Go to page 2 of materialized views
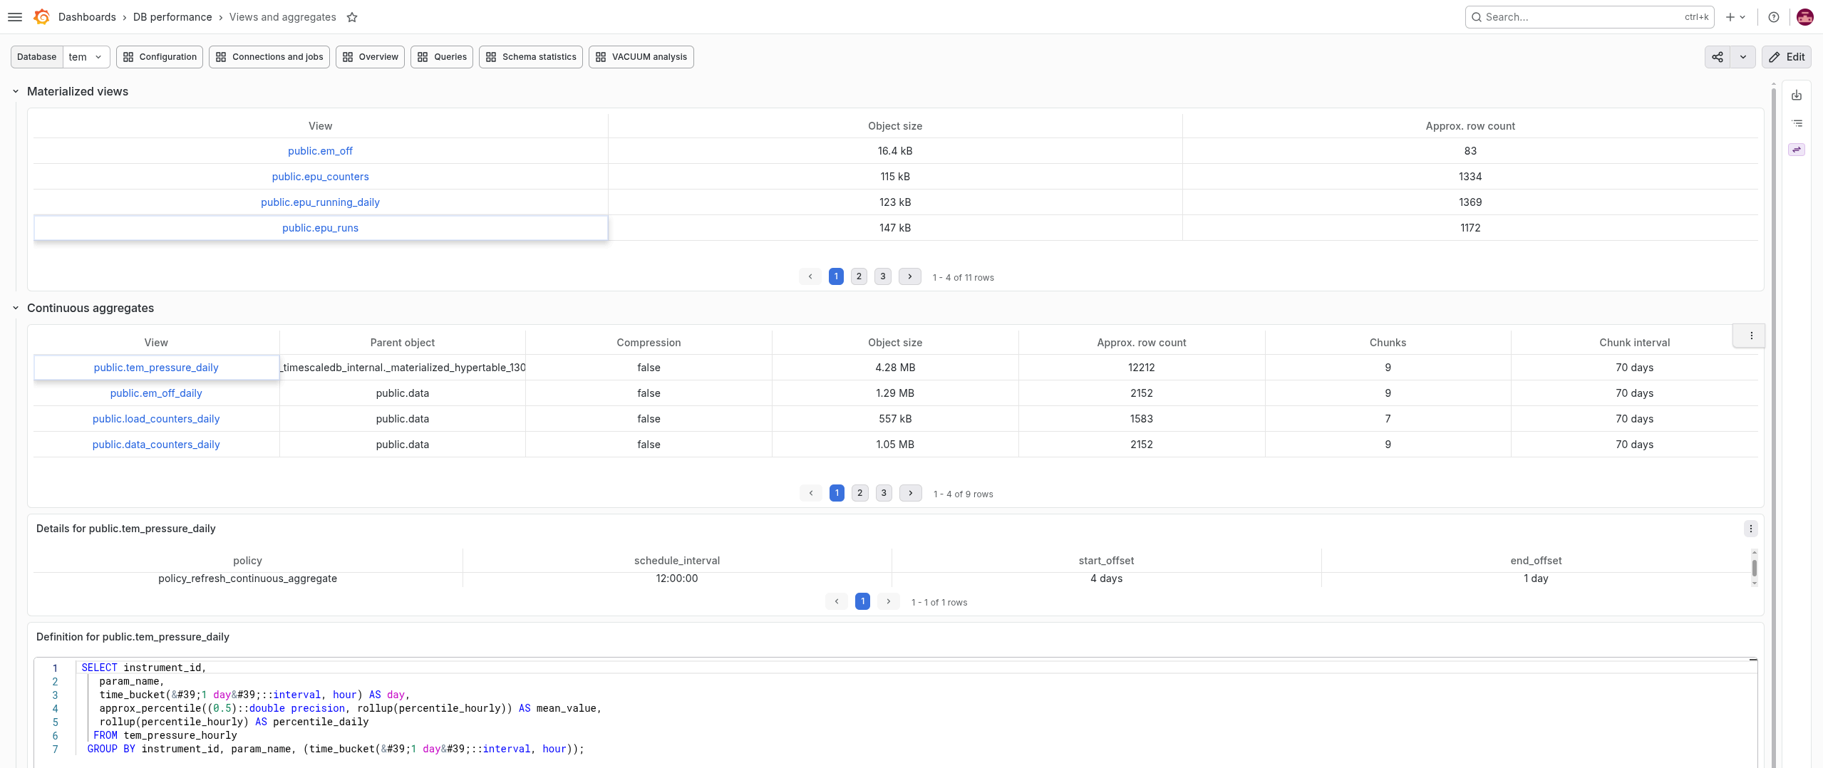Viewport: 1823px width, 768px height. point(859,276)
